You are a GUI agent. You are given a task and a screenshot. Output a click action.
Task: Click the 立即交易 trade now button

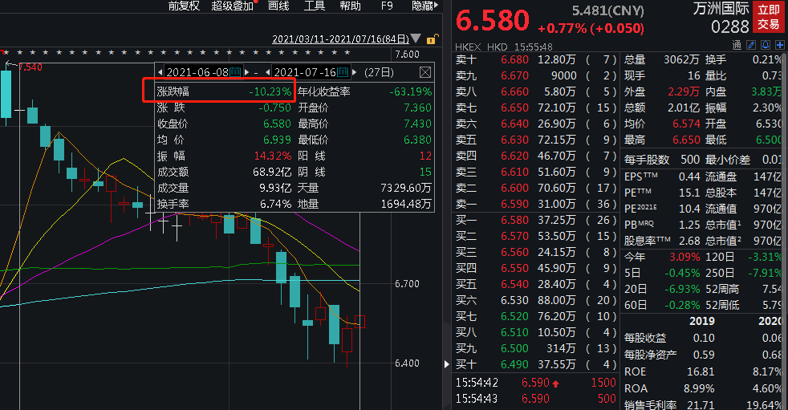[769, 17]
